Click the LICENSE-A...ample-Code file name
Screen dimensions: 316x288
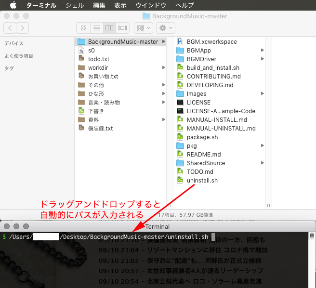221,111
